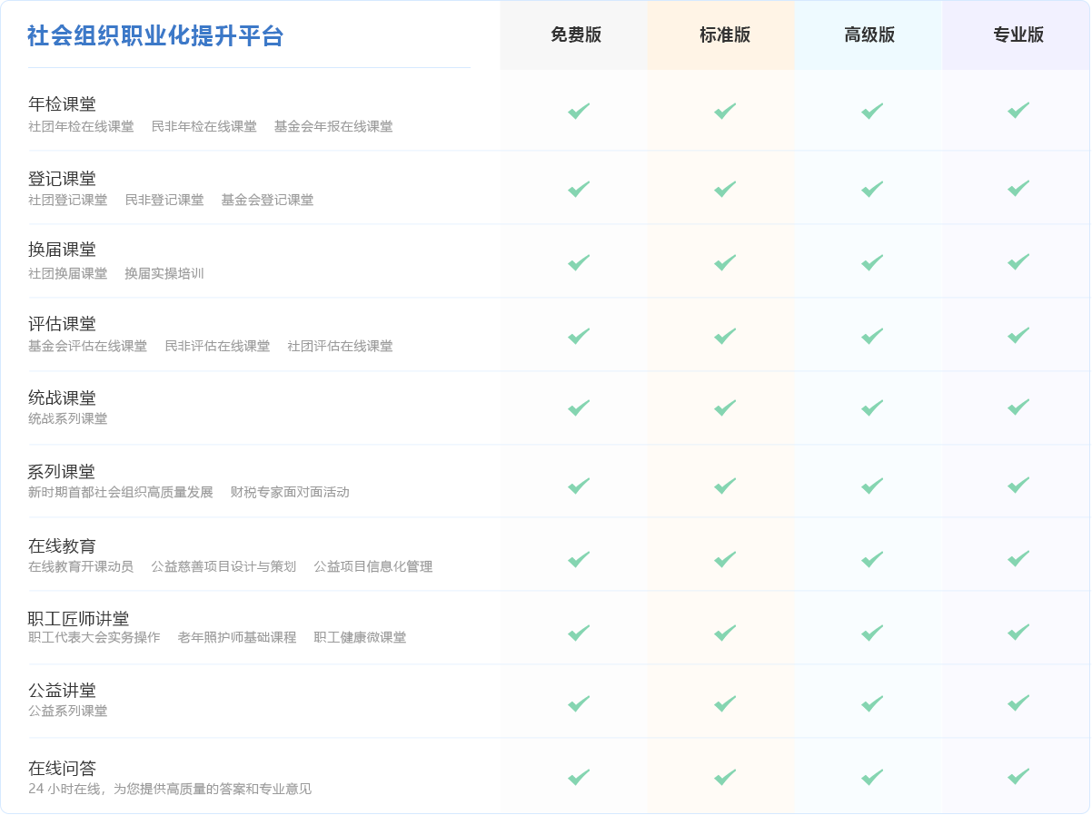
Task: Click the checkmark for 登记课堂 under 标准版
Action: (x=723, y=190)
